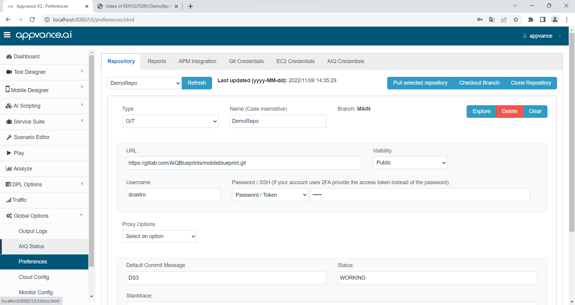Click the sidebar scrollbar up arrow
The image size is (575, 305).
pos(91,52)
